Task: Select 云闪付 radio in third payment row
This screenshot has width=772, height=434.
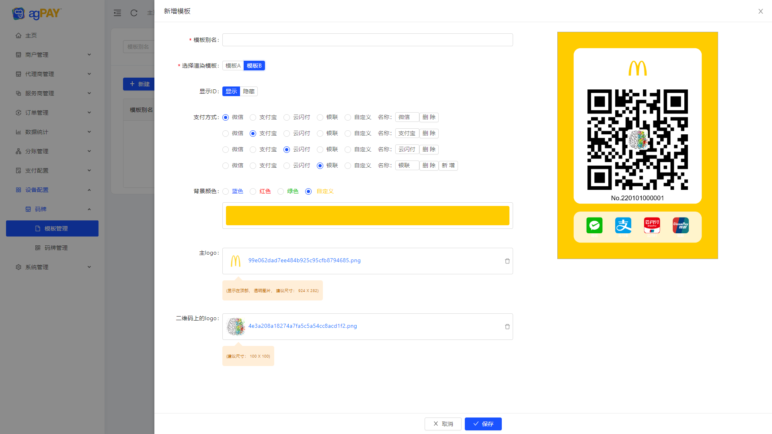Action: point(287,150)
